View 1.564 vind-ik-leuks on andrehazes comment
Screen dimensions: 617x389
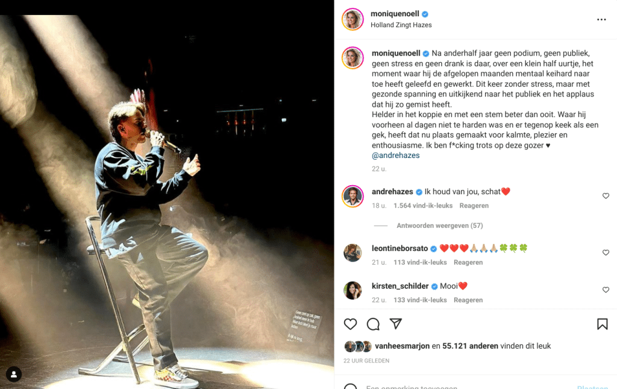(x=423, y=206)
